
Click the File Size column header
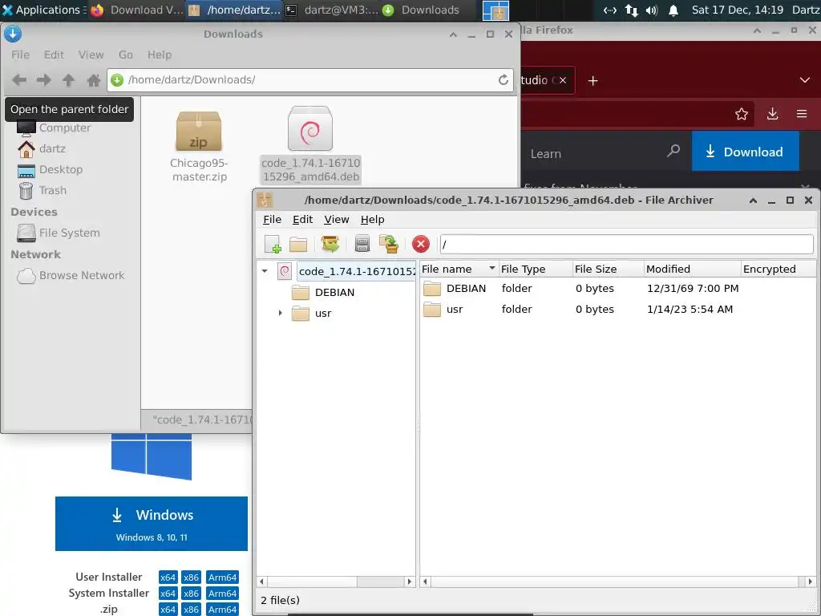[x=608, y=269]
